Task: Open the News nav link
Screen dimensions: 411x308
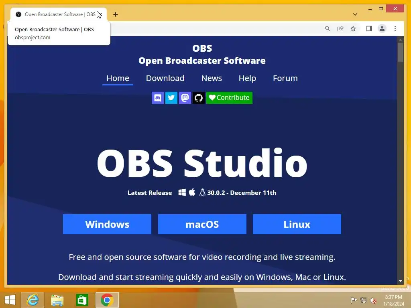Action: [212, 78]
